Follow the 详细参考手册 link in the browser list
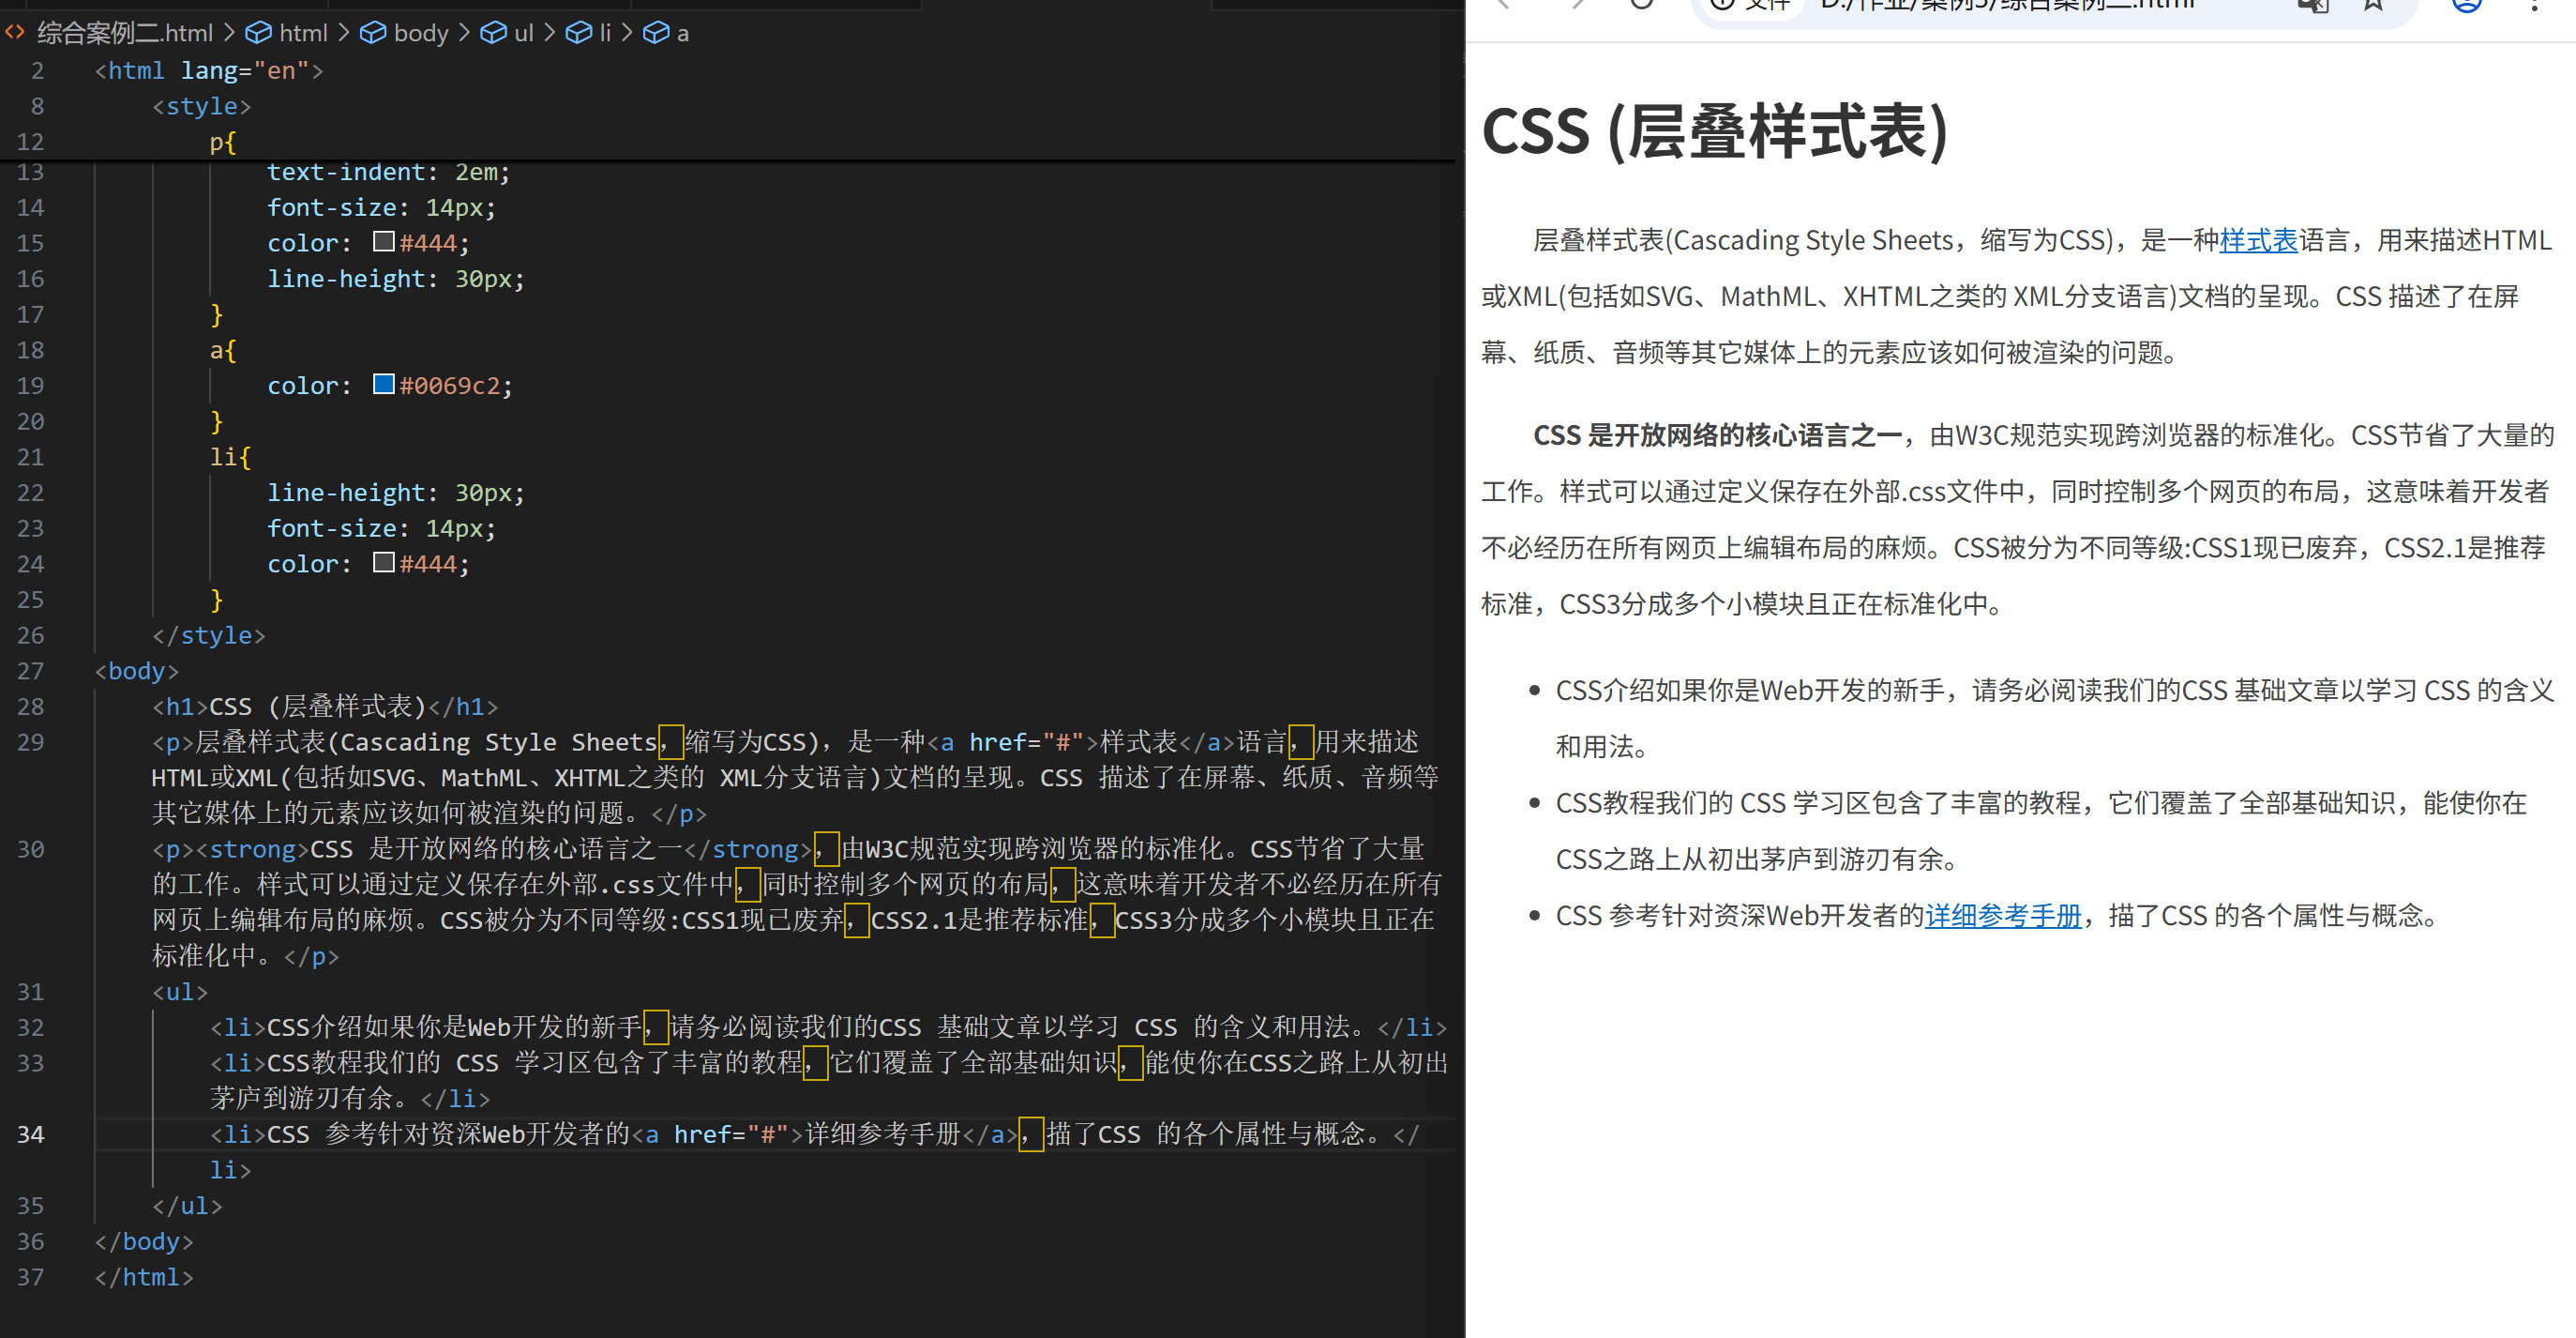Viewport: 2576px width, 1338px height. click(x=2003, y=916)
